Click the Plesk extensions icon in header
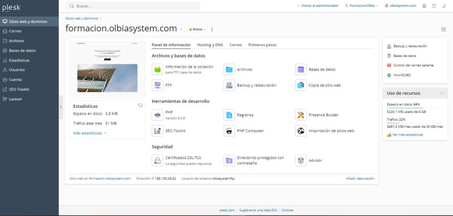Image resolution: width=453 pixels, height=216 pixels. click(424, 6)
